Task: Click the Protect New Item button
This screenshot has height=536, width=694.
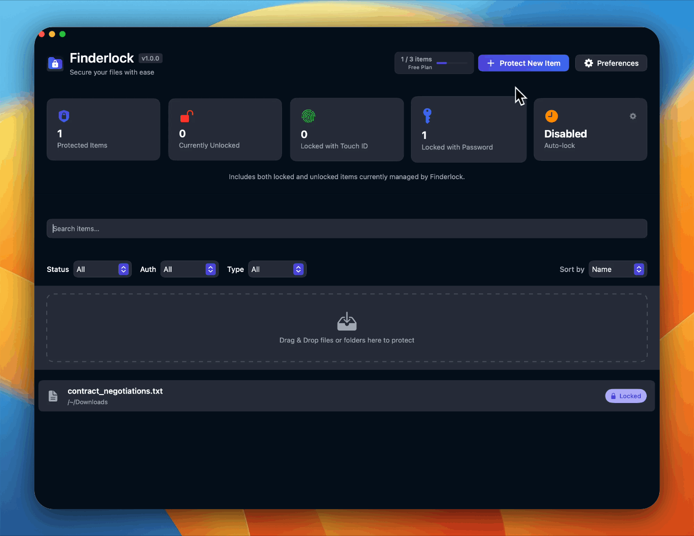Action: coord(523,63)
